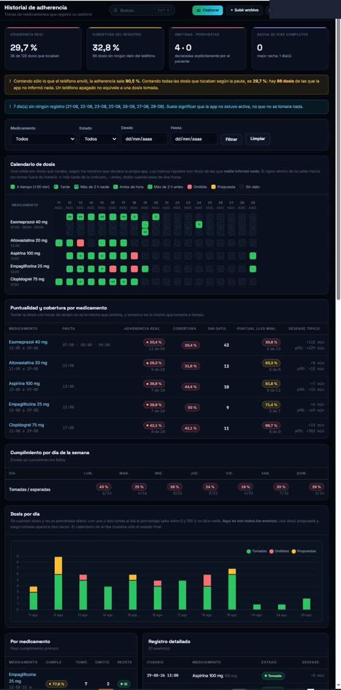Viewport: 341px width, 690px height.
Task: Click the Monday '43 %' weekday badge
Action: click(104, 486)
